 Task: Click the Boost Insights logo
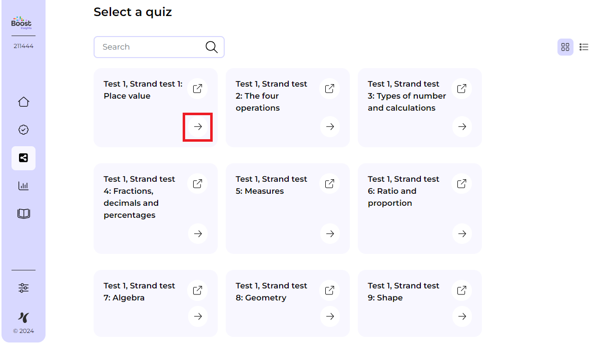coord(22,23)
